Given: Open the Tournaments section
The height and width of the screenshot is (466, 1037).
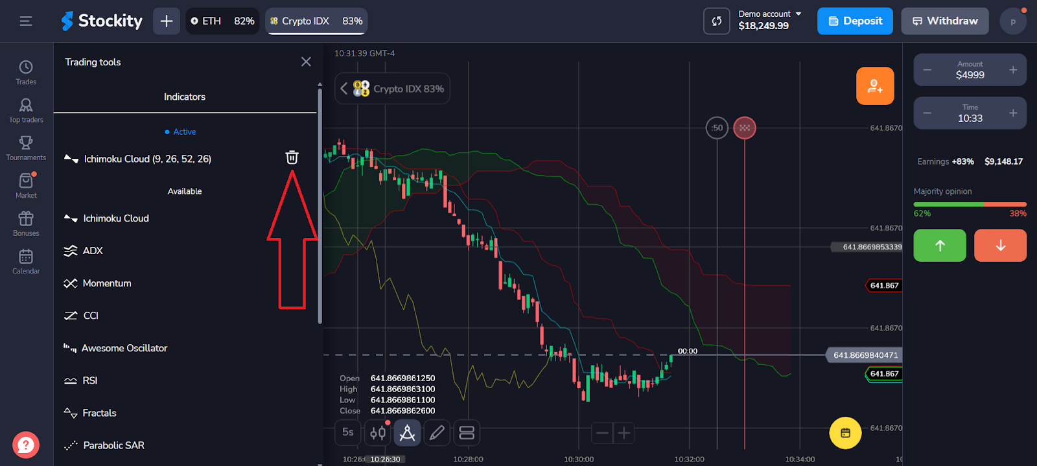Looking at the screenshot, I should (26, 148).
